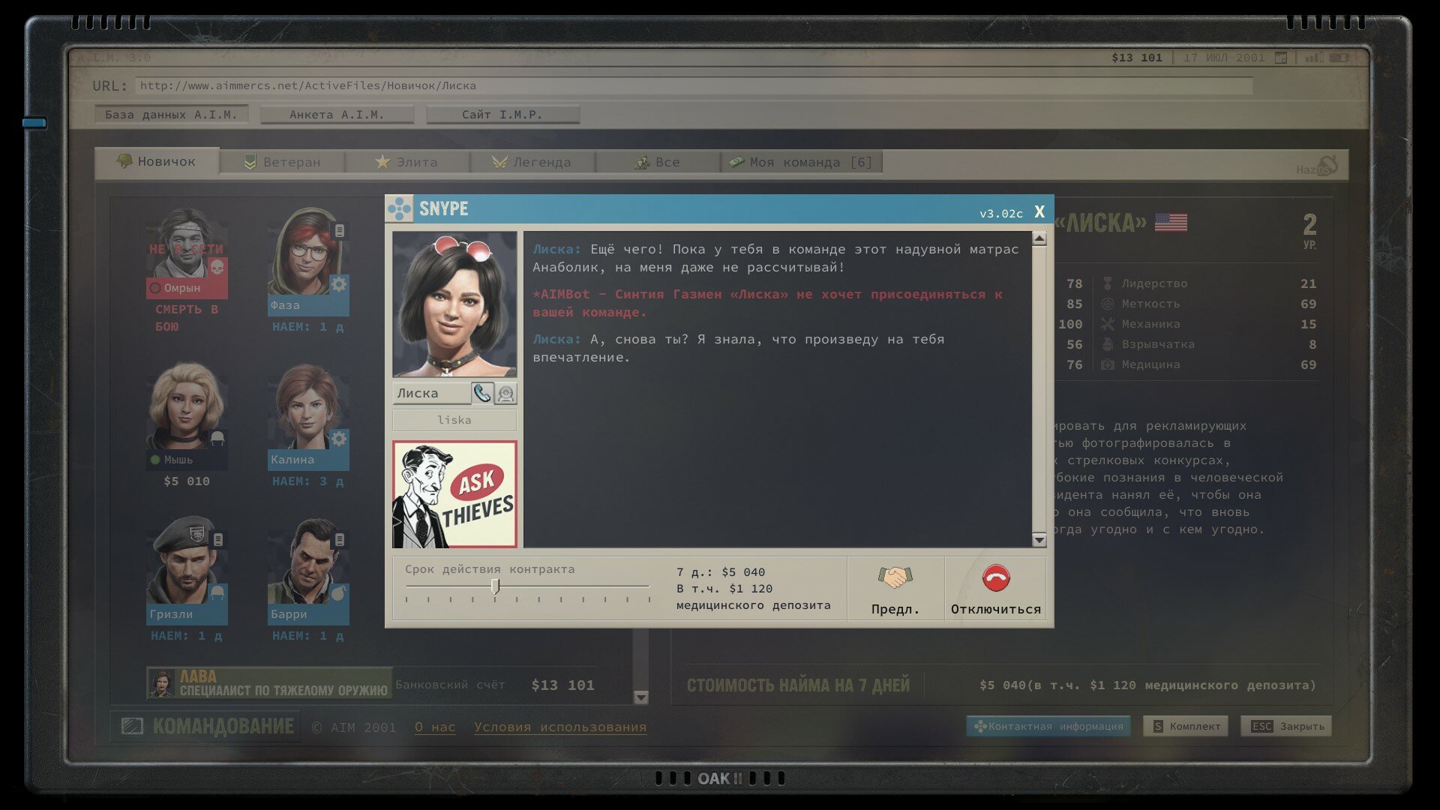Switch to the Ветеран tab
This screenshot has width=1440, height=810.
[283, 162]
